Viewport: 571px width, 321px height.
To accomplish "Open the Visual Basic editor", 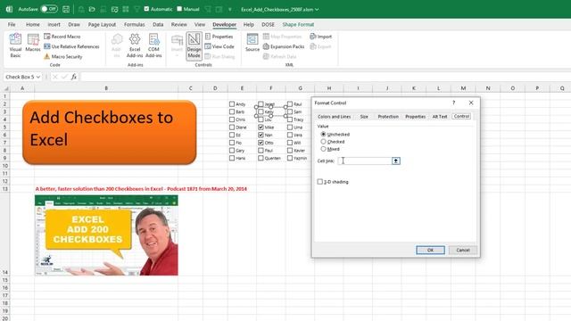I will click(x=15, y=45).
